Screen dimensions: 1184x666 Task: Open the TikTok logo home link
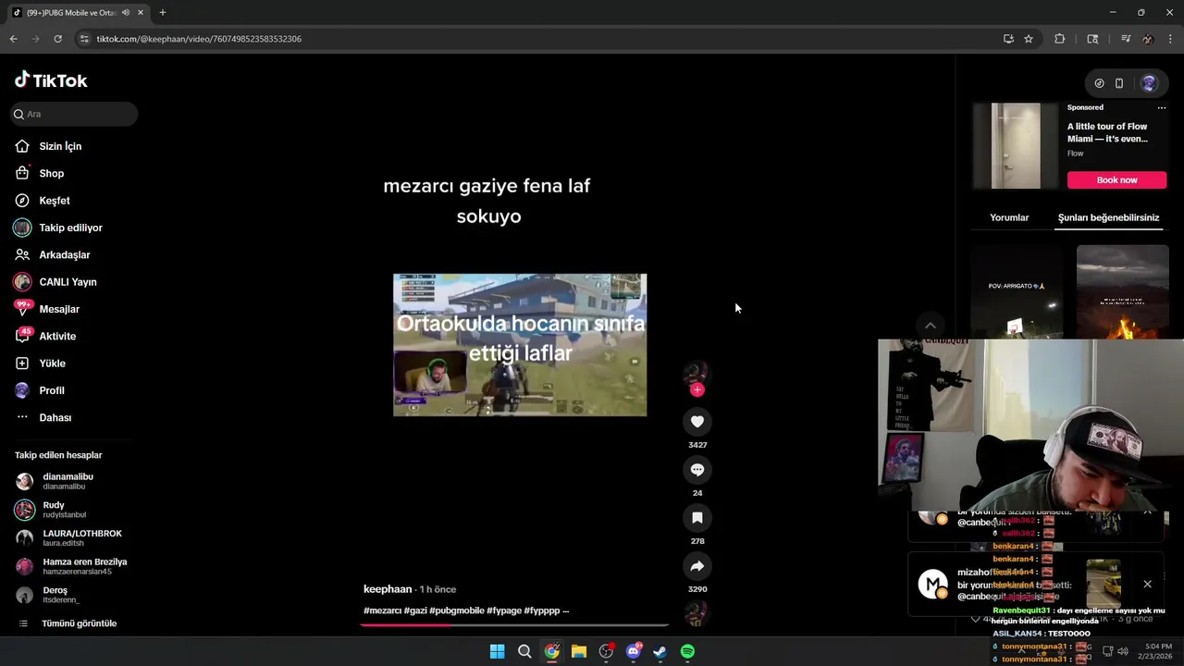point(51,80)
